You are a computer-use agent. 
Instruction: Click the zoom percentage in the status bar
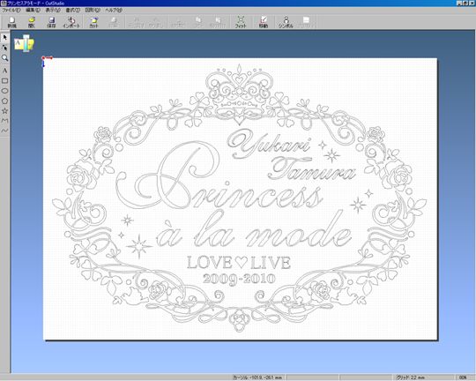pos(463,377)
